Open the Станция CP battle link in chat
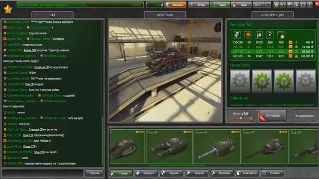This screenshot has height=179, width=319. [35, 129]
